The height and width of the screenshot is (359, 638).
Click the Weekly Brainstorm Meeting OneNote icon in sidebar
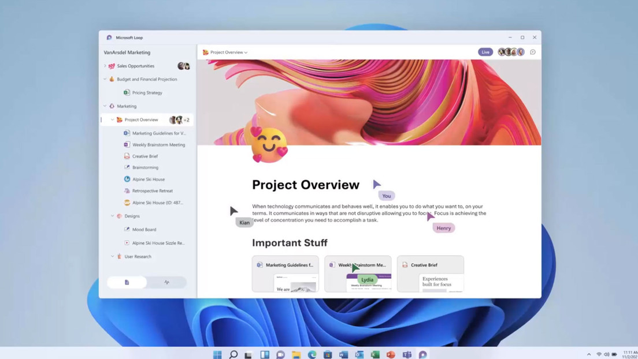(x=127, y=145)
